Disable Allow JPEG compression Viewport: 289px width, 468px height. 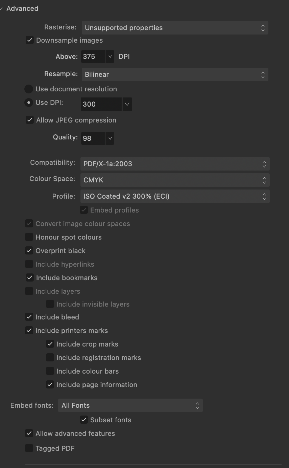30,120
